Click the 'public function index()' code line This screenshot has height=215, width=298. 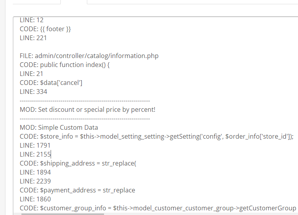65,65
